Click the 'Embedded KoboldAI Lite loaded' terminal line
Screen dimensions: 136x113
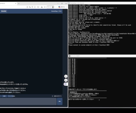pos(79,26)
